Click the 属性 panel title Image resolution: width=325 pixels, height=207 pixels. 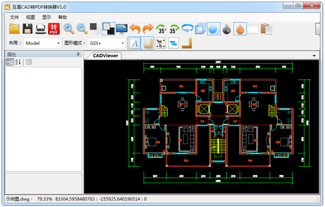tap(11, 55)
